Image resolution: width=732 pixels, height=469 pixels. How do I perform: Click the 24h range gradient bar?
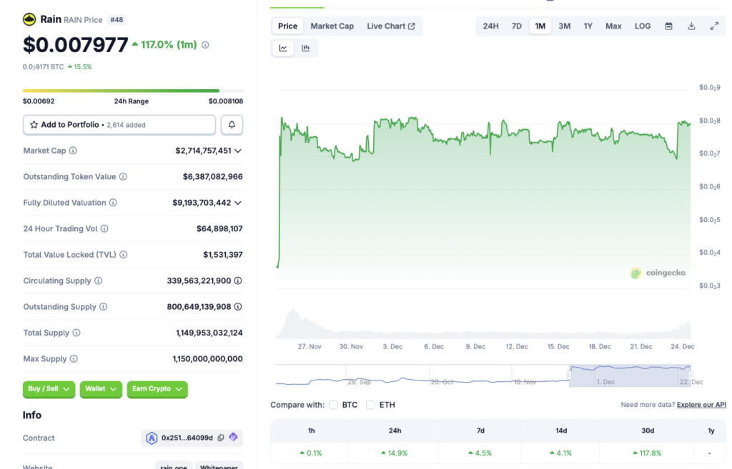click(132, 90)
